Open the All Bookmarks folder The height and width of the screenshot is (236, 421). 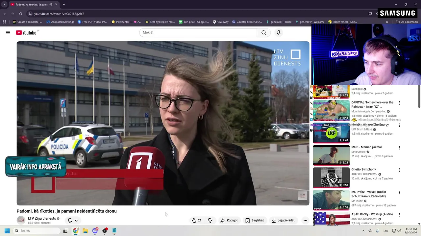point(407,22)
